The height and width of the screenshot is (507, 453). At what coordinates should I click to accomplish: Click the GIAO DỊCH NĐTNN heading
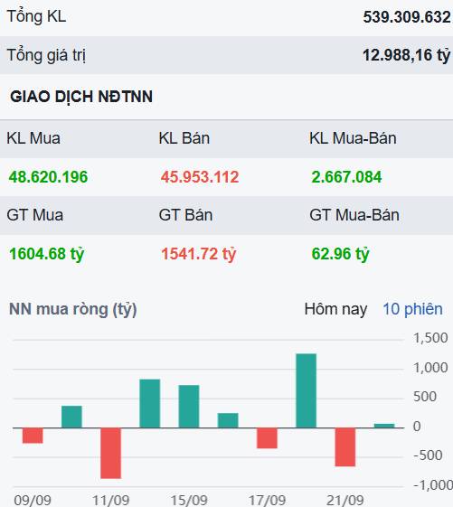point(81,97)
